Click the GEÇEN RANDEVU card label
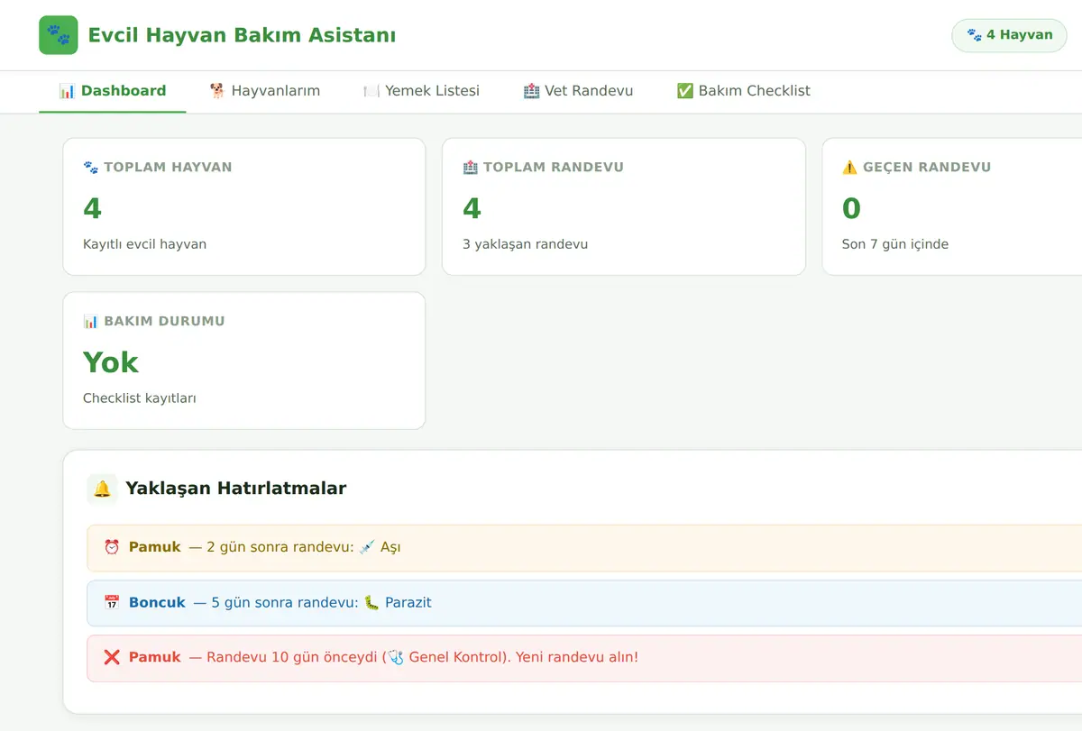Viewport: 1082px width, 731px height. click(927, 167)
